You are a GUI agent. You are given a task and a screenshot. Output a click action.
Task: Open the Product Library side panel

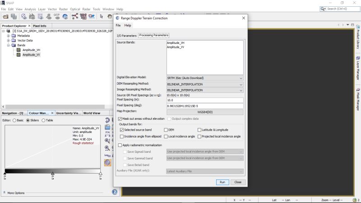[x=358, y=37]
